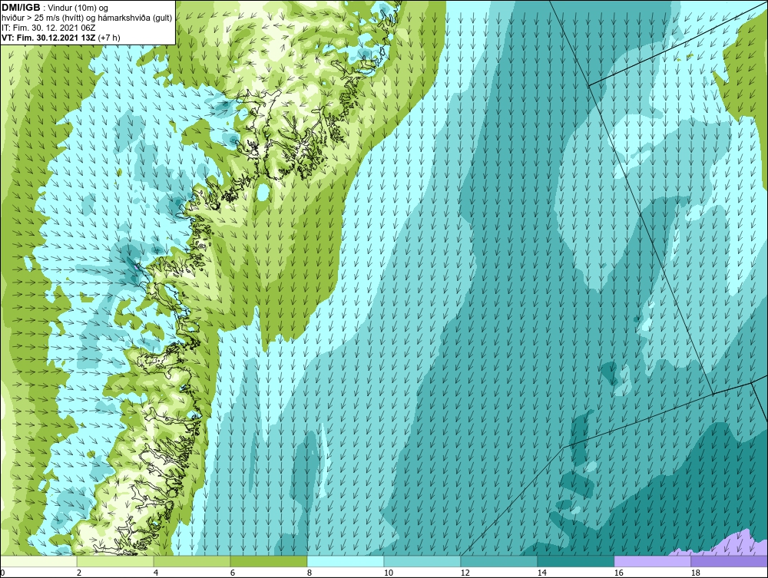This screenshot has width=768, height=578.
Task: Click the 'IT: Fim. 30. 12. 2021 06Z' line
Action: point(48,28)
